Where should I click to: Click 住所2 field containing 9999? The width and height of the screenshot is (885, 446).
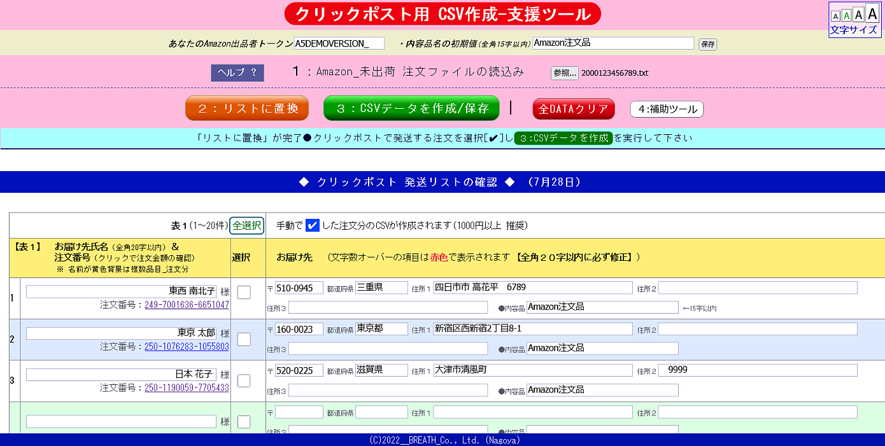[x=758, y=370]
